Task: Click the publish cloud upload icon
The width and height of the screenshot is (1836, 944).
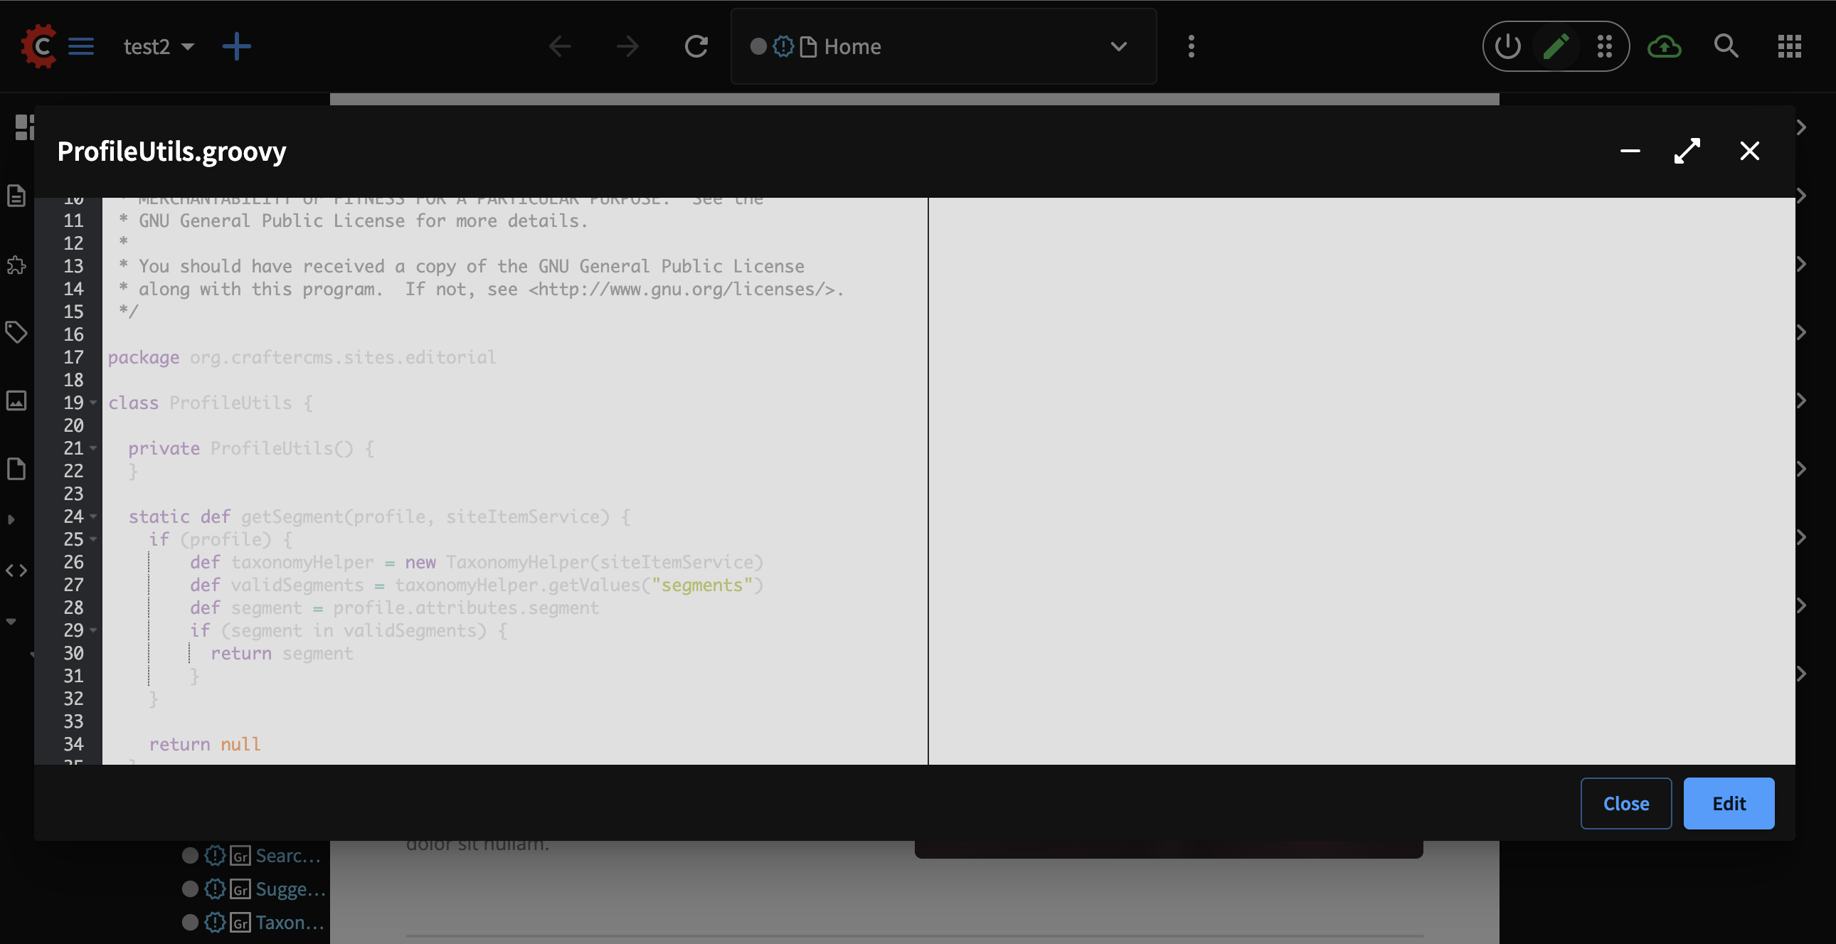Action: [1665, 46]
